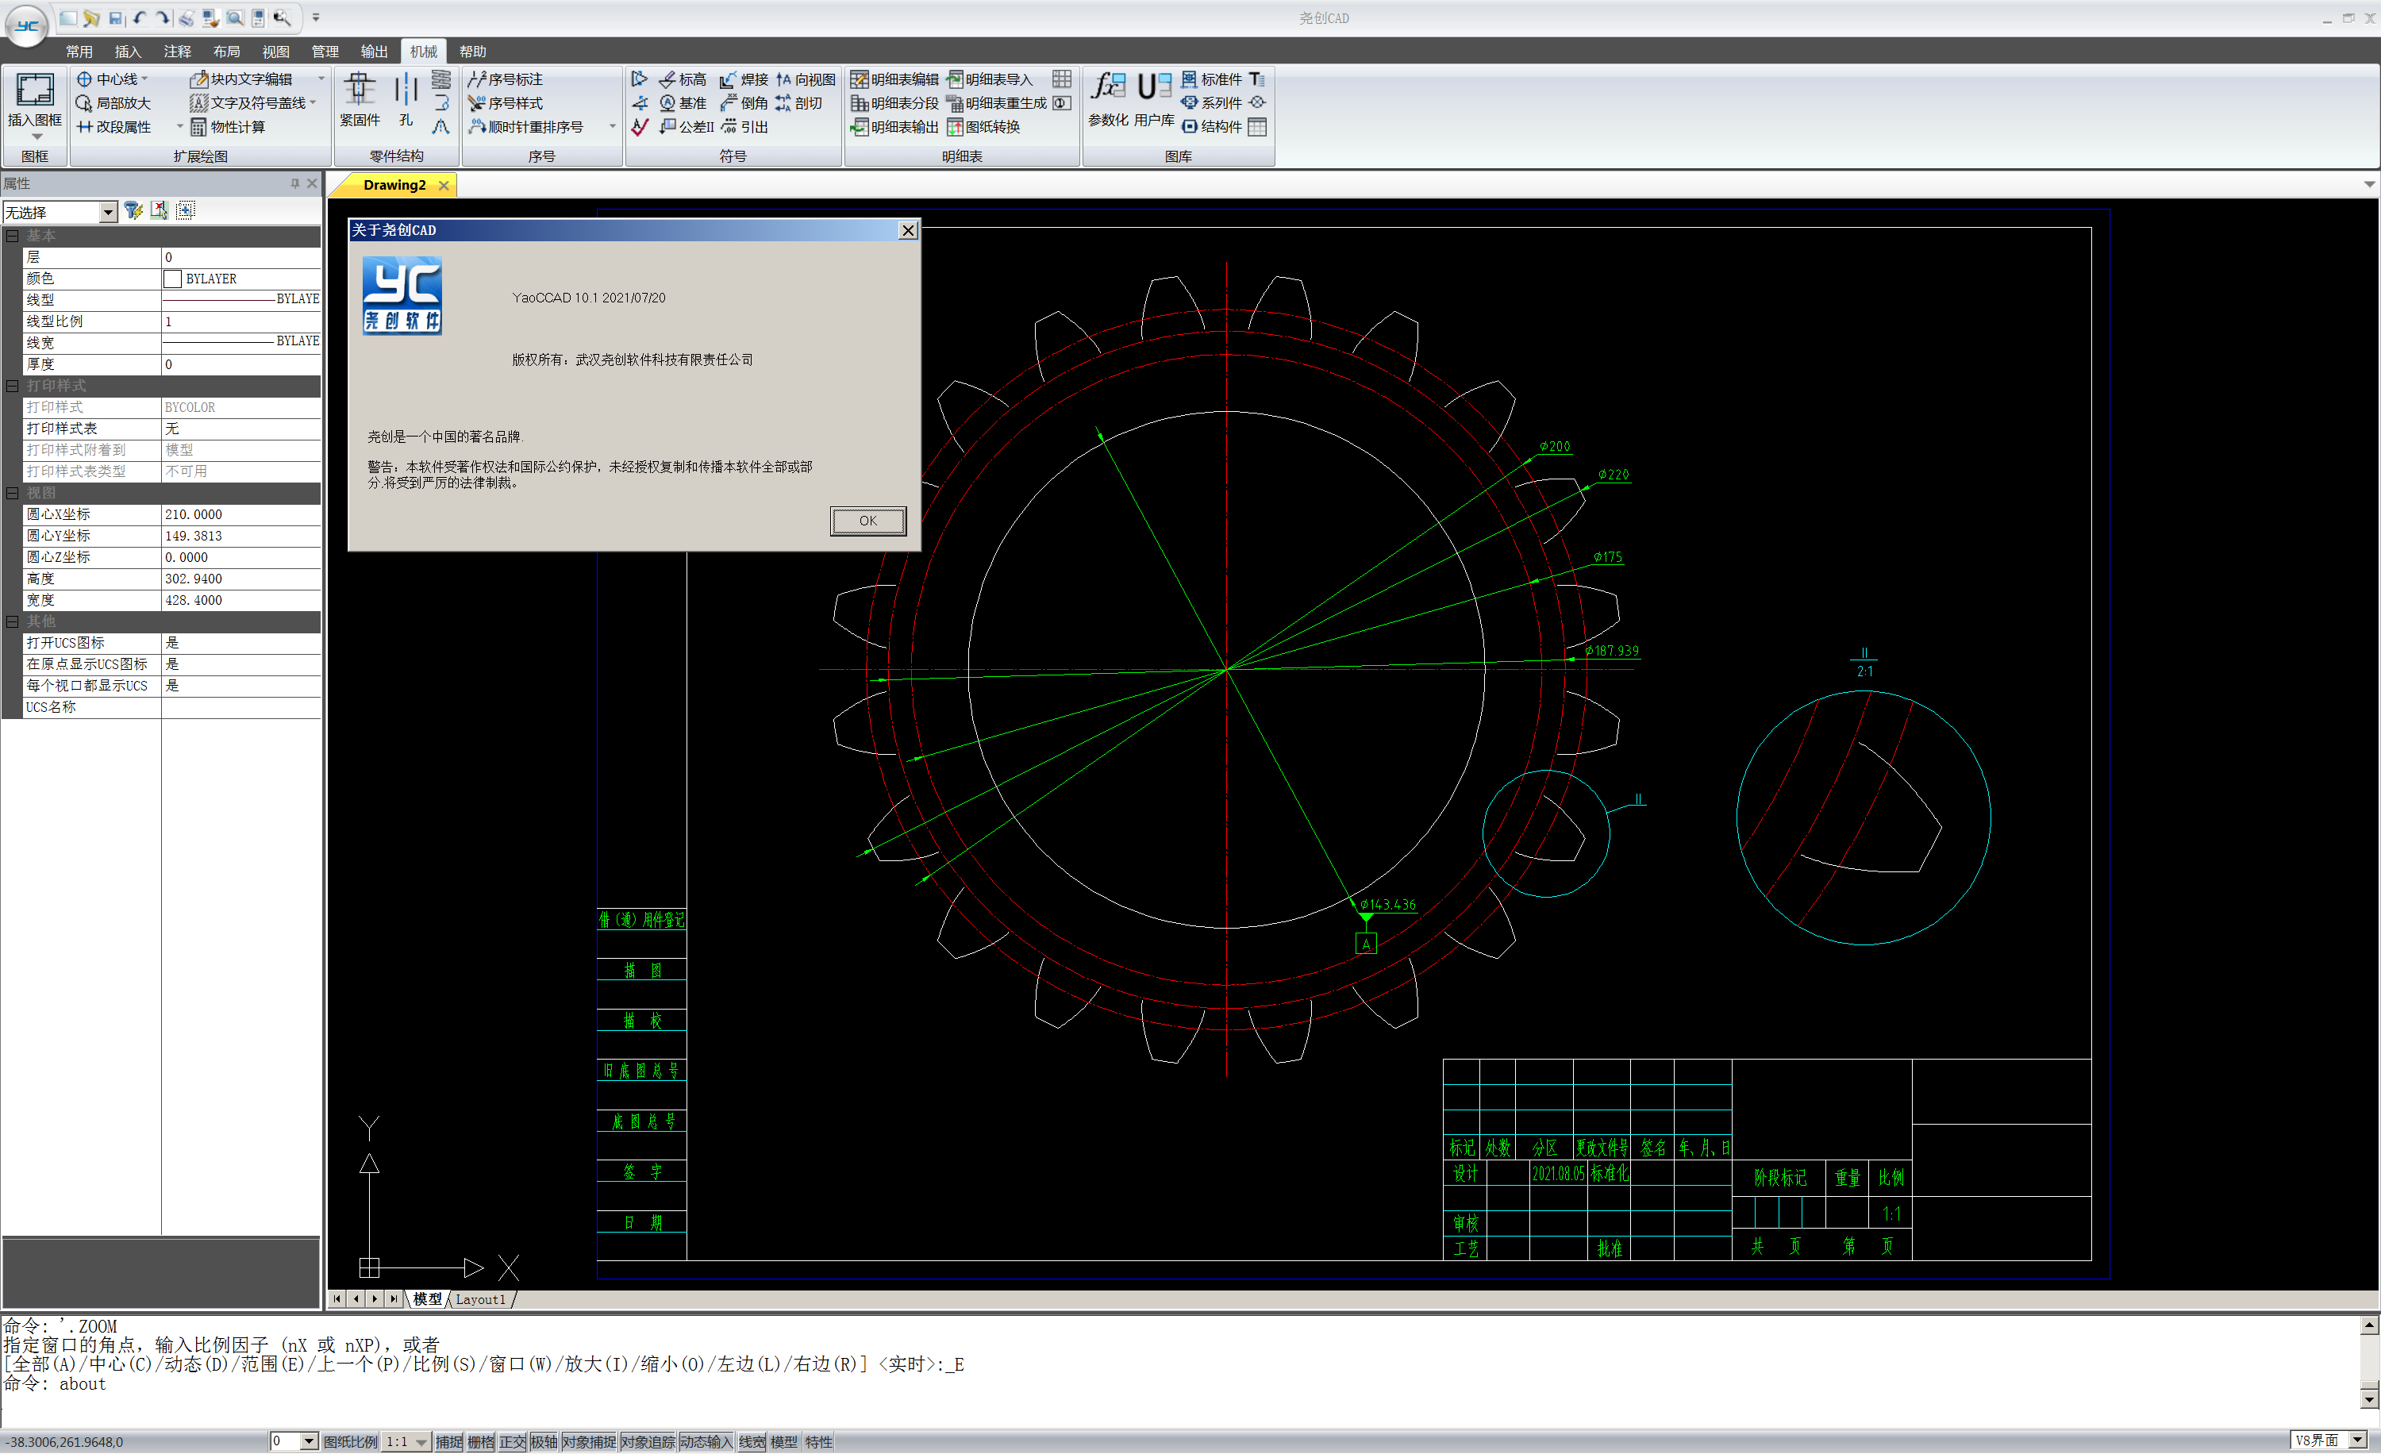Open 明细表编辑 BOM editor
The image size is (2381, 1454).
coord(894,79)
